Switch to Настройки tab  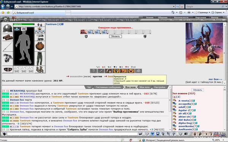[x=160, y=87]
